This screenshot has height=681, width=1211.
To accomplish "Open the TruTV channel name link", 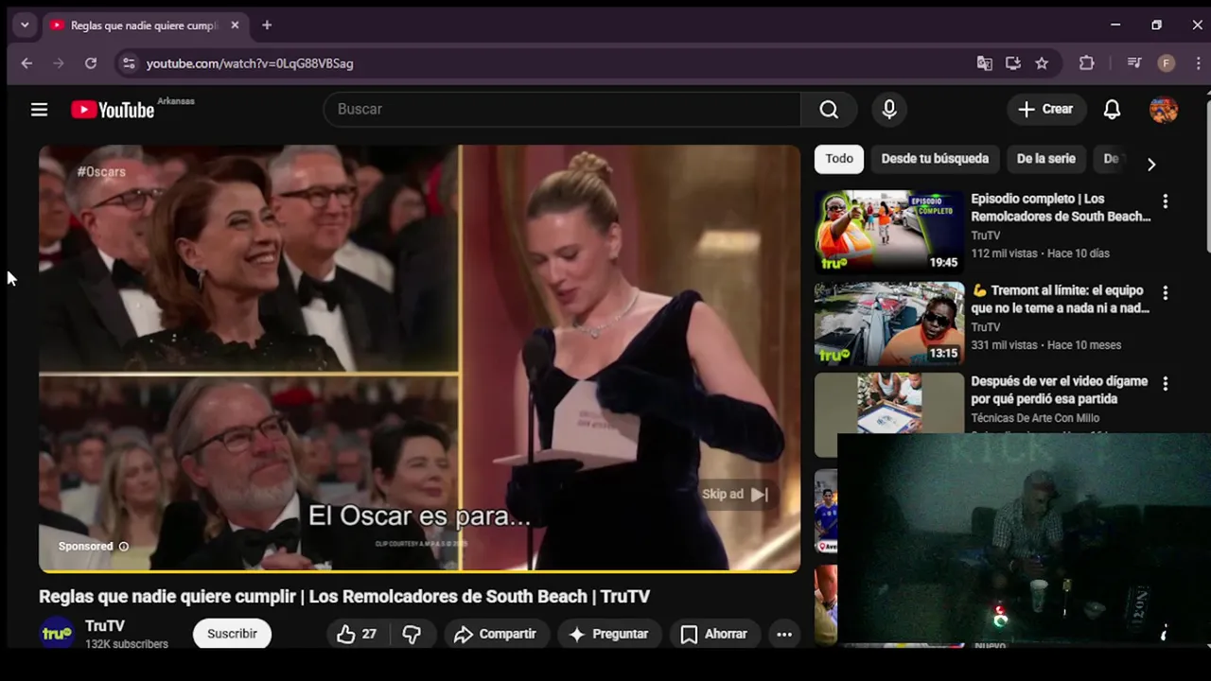I will click(x=105, y=626).
